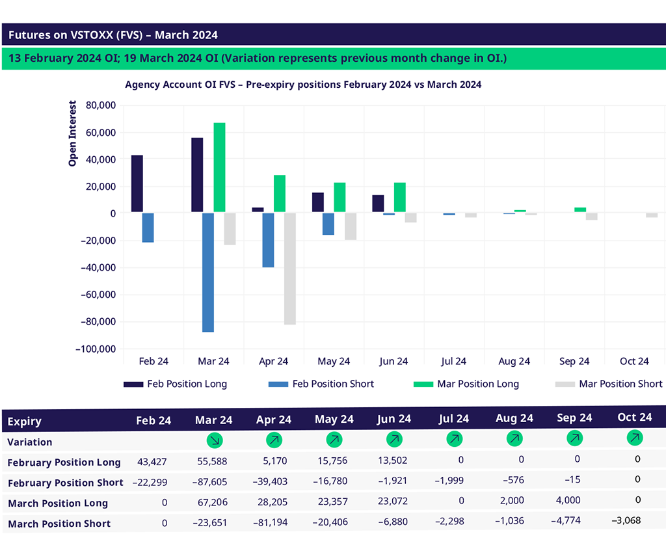Click the value –87,605 in the table
The height and width of the screenshot is (549, 666).
tap(209, 482)
